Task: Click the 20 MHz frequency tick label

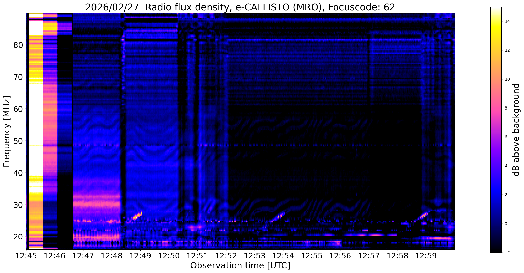Action: coord(18,237)
